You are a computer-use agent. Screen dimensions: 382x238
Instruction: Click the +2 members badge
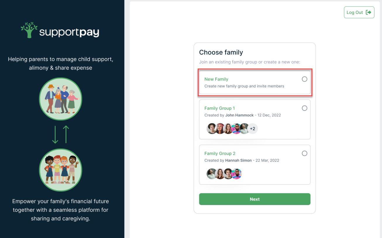click(x=252, y=129)
